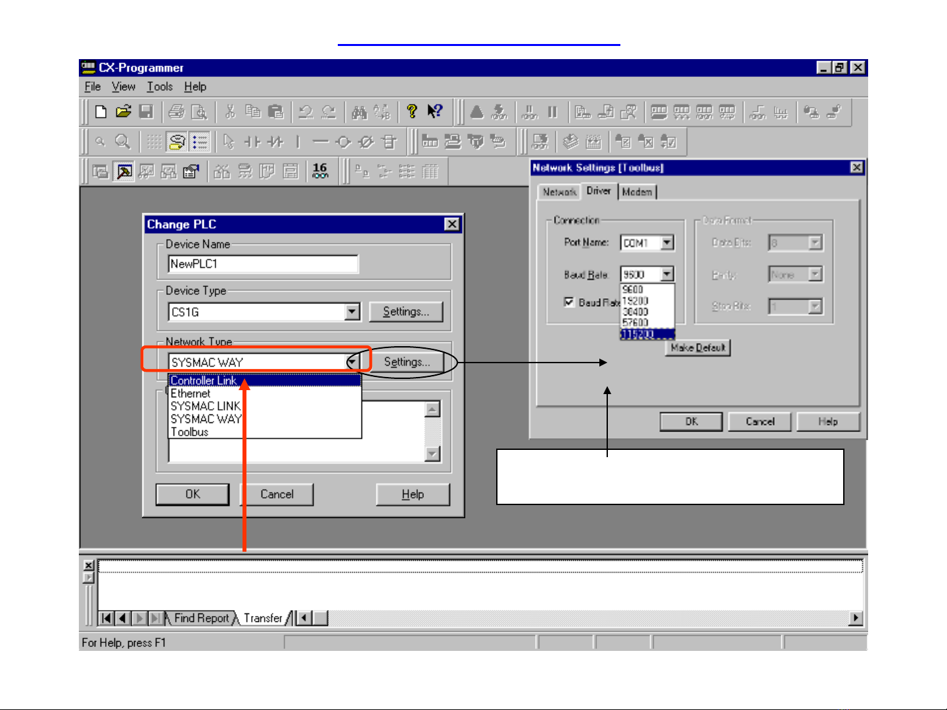Click the Find binoculars icon
Viewport: 947px width, 710px height.
[x=359, y=112]
